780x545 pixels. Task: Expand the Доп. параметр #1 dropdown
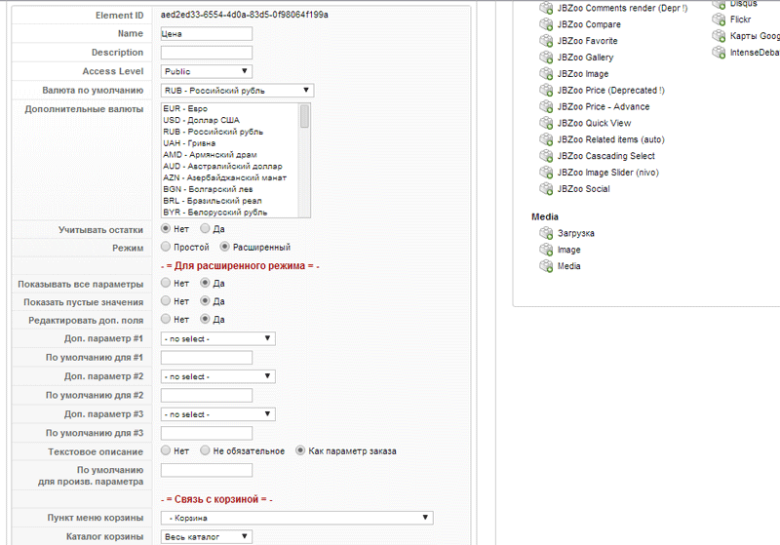[x=217, y=338]
